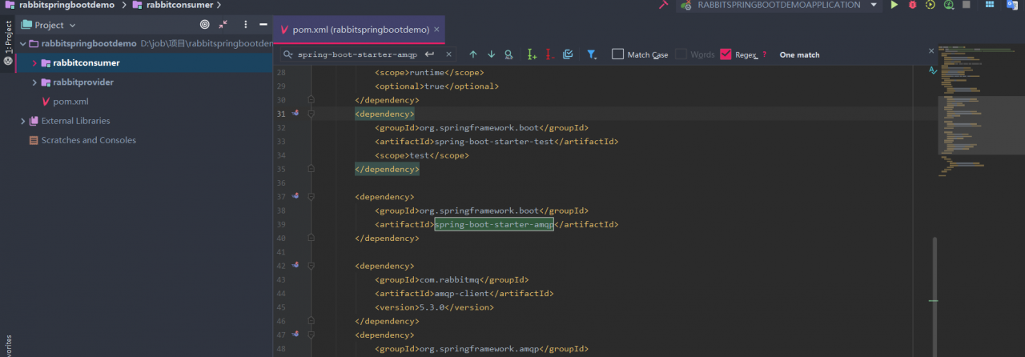The image size is (1025, 357).
Task: Go to previous search occurrence arrow
Action: (472, 54)
